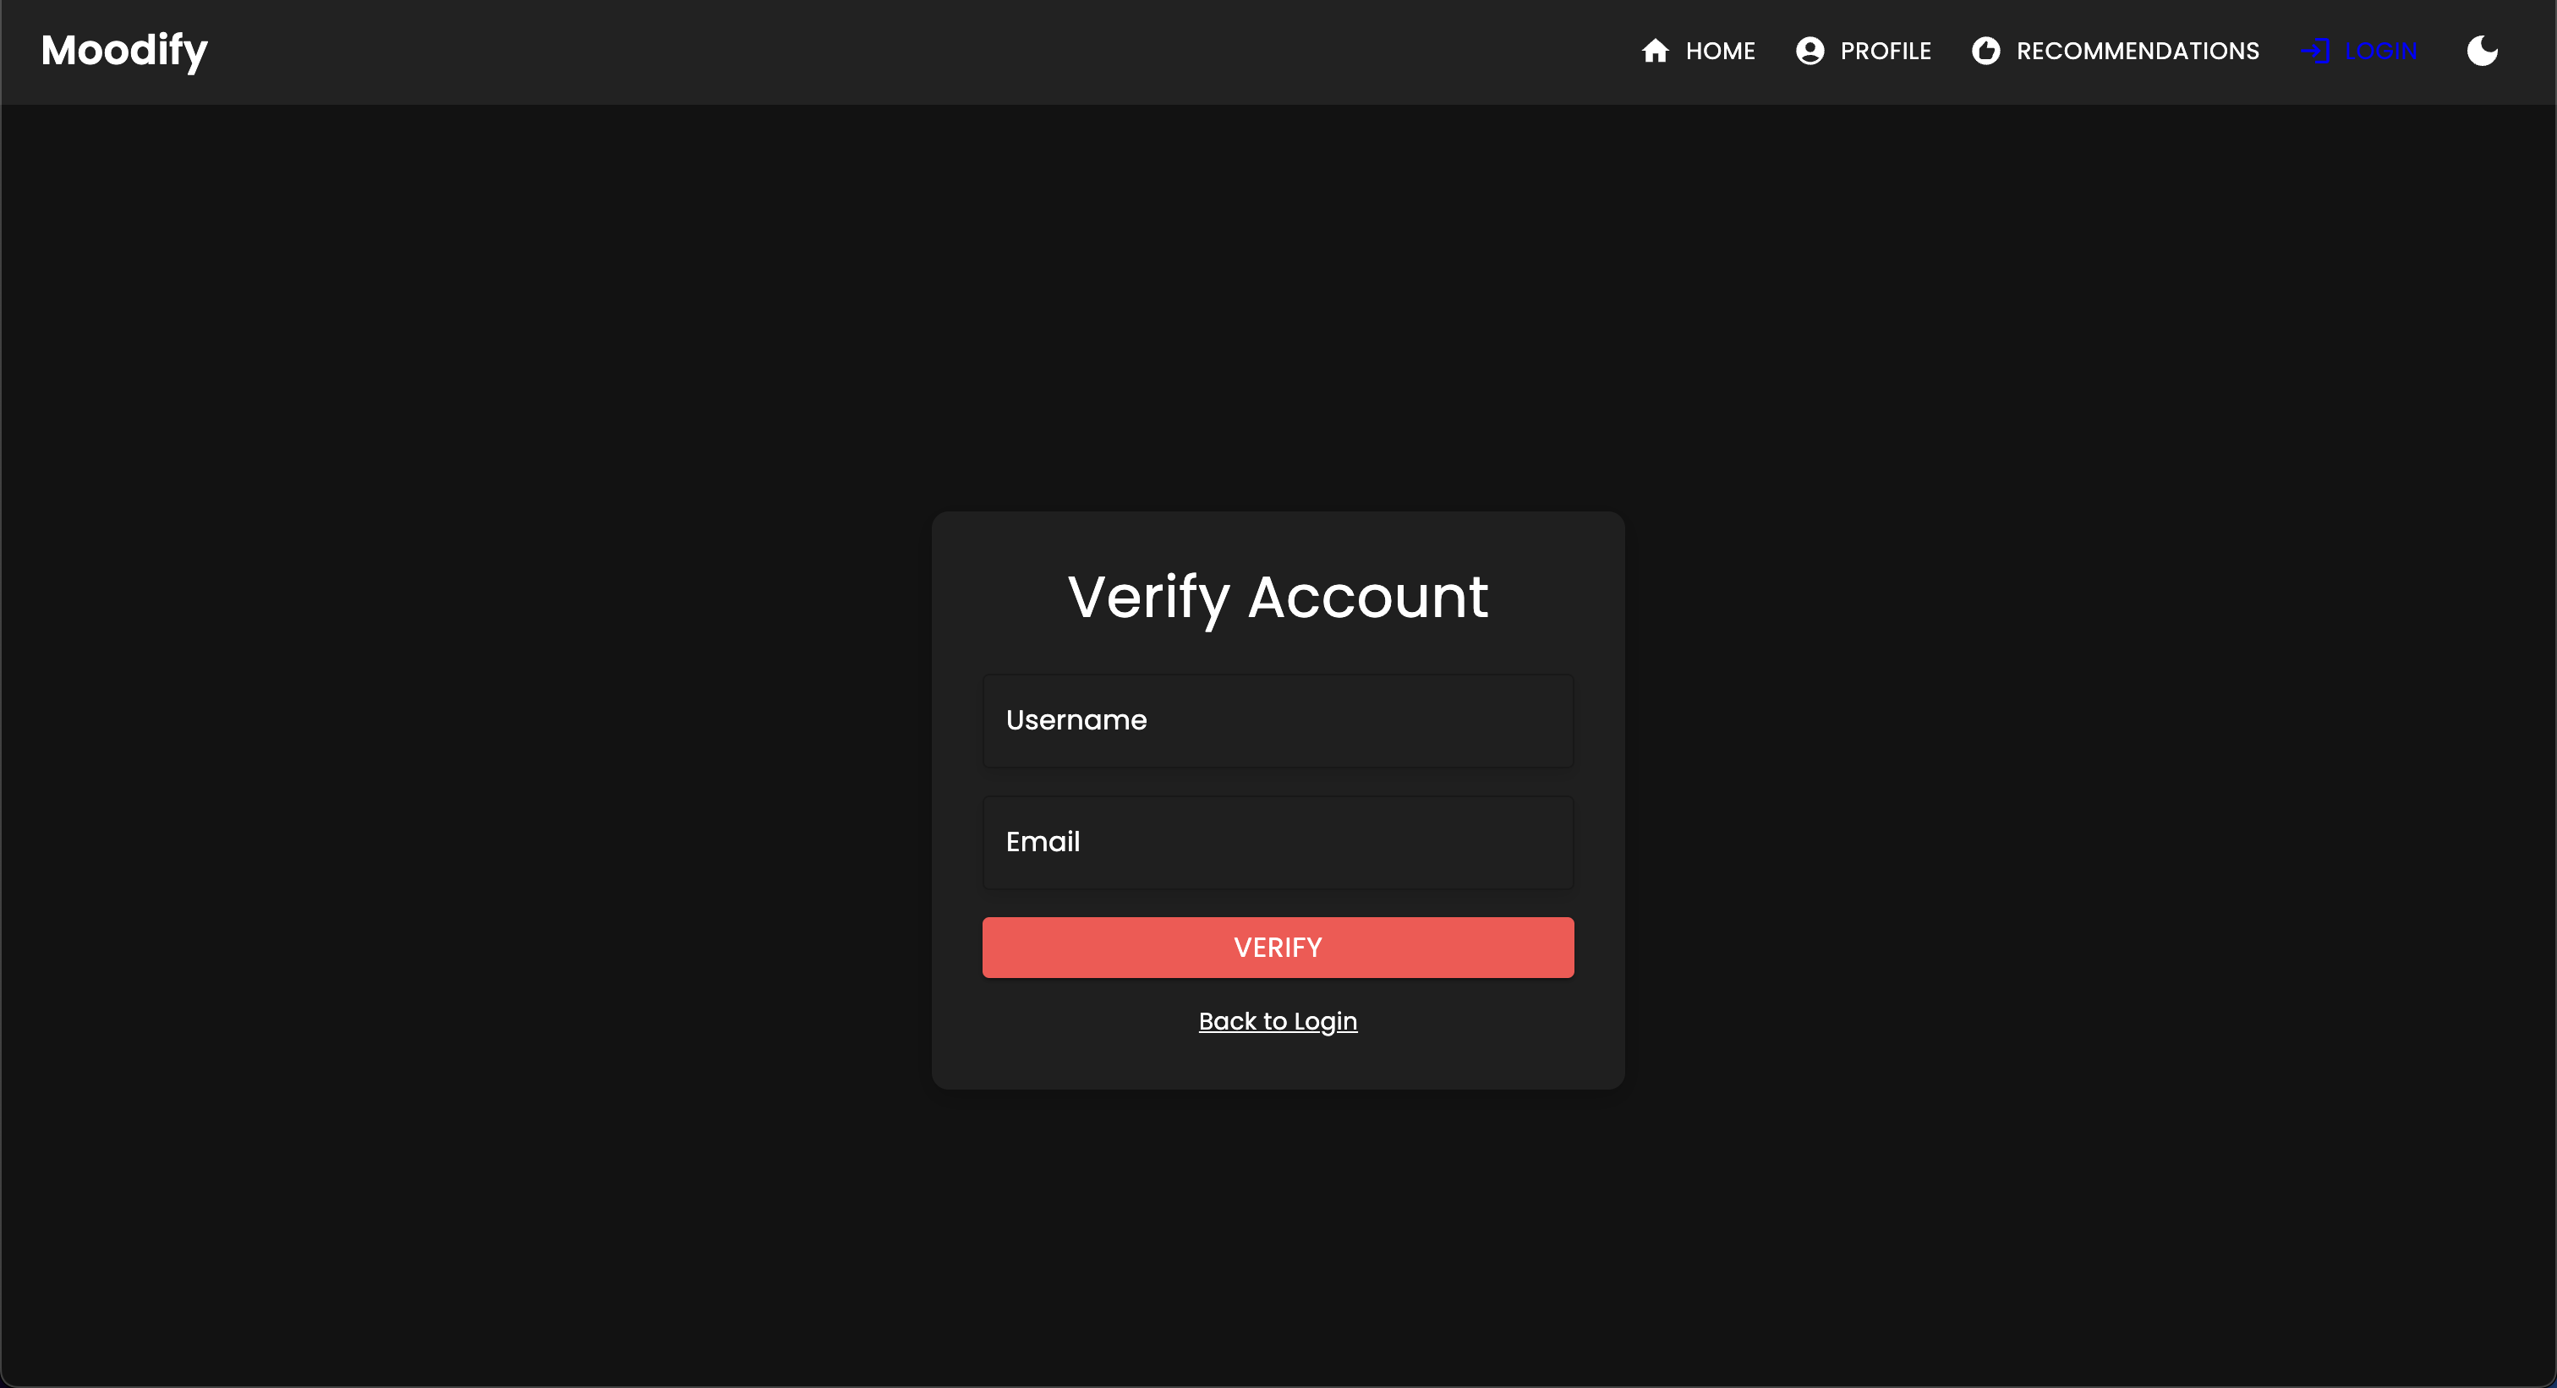Image resolution: width=2557 pixels, height=1388 pixels.
Task: Click the Verify Account heading
Action: (1278, 598)
